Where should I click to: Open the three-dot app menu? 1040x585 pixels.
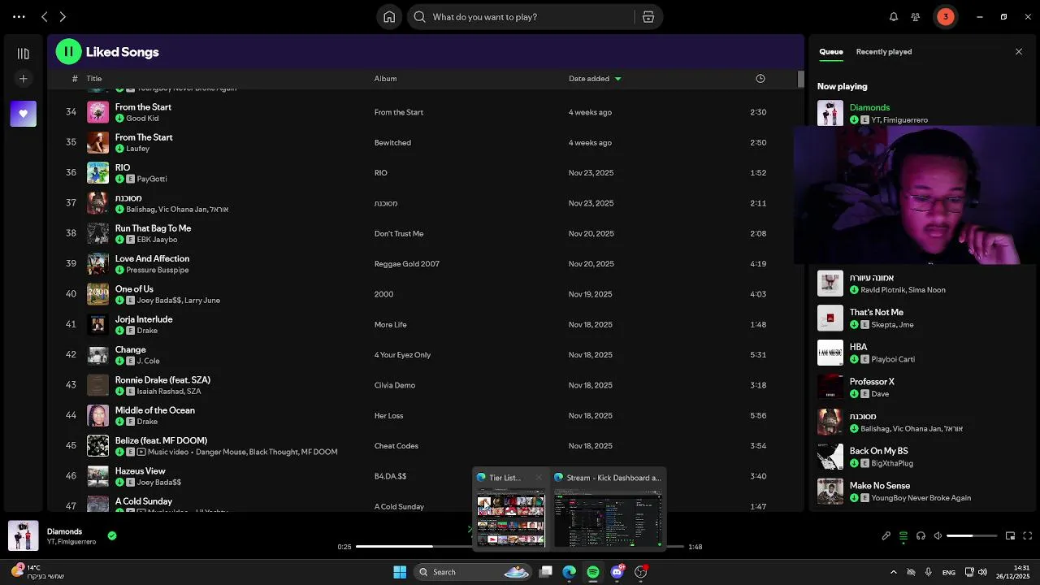coord(18,16)
